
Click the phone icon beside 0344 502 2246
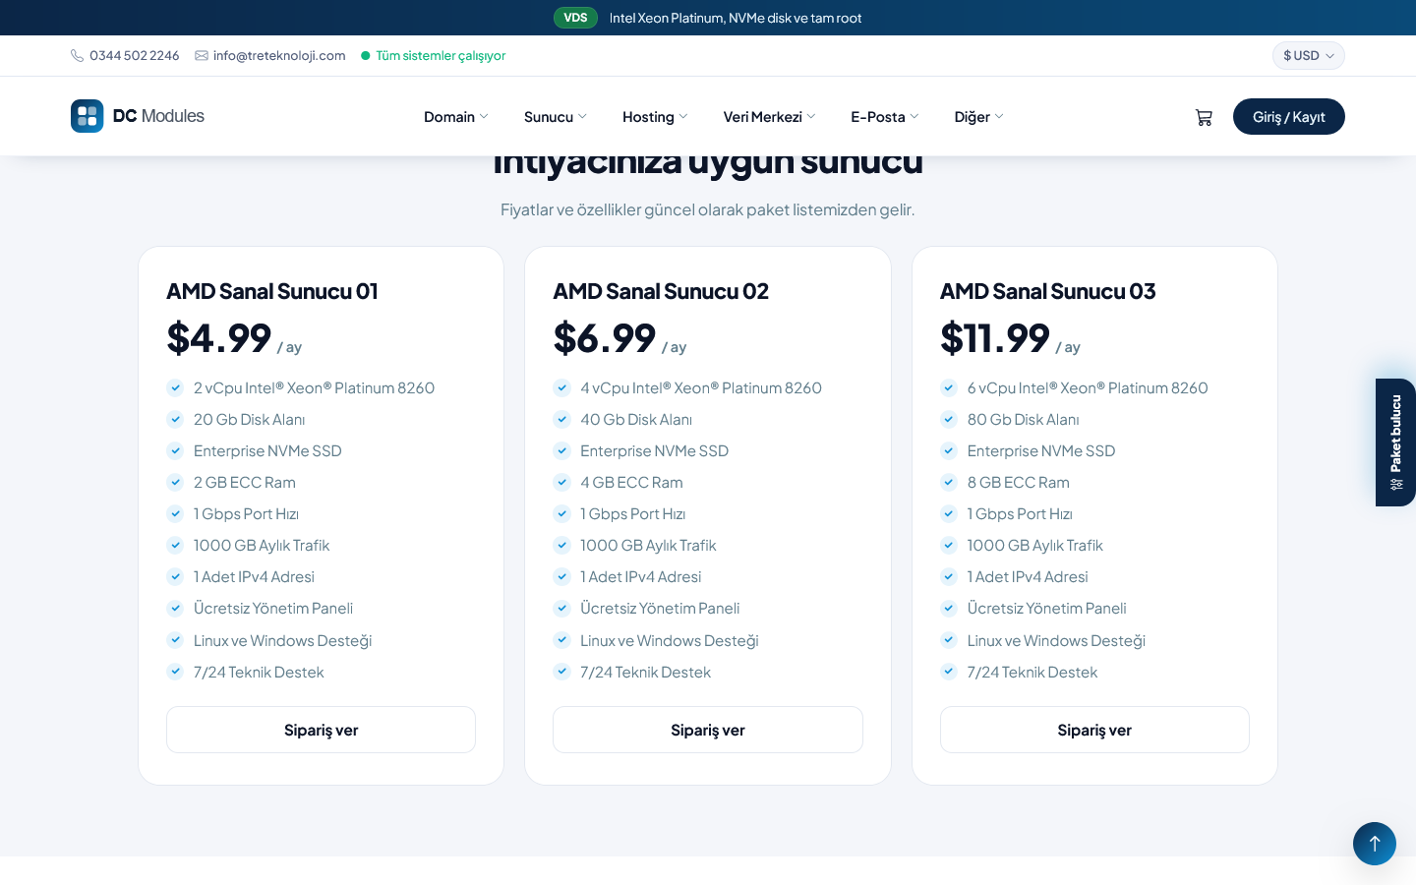click(77, 56)
